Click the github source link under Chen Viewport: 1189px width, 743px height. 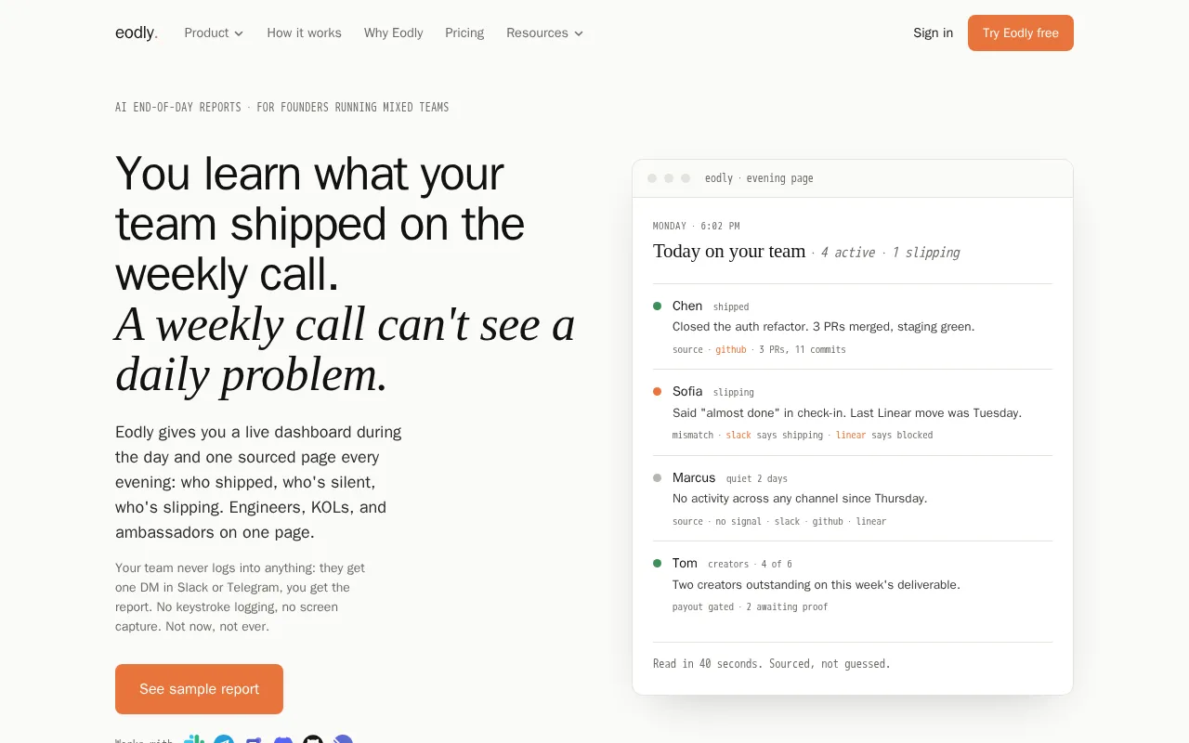pyautogui.click(x=731, y=349)
